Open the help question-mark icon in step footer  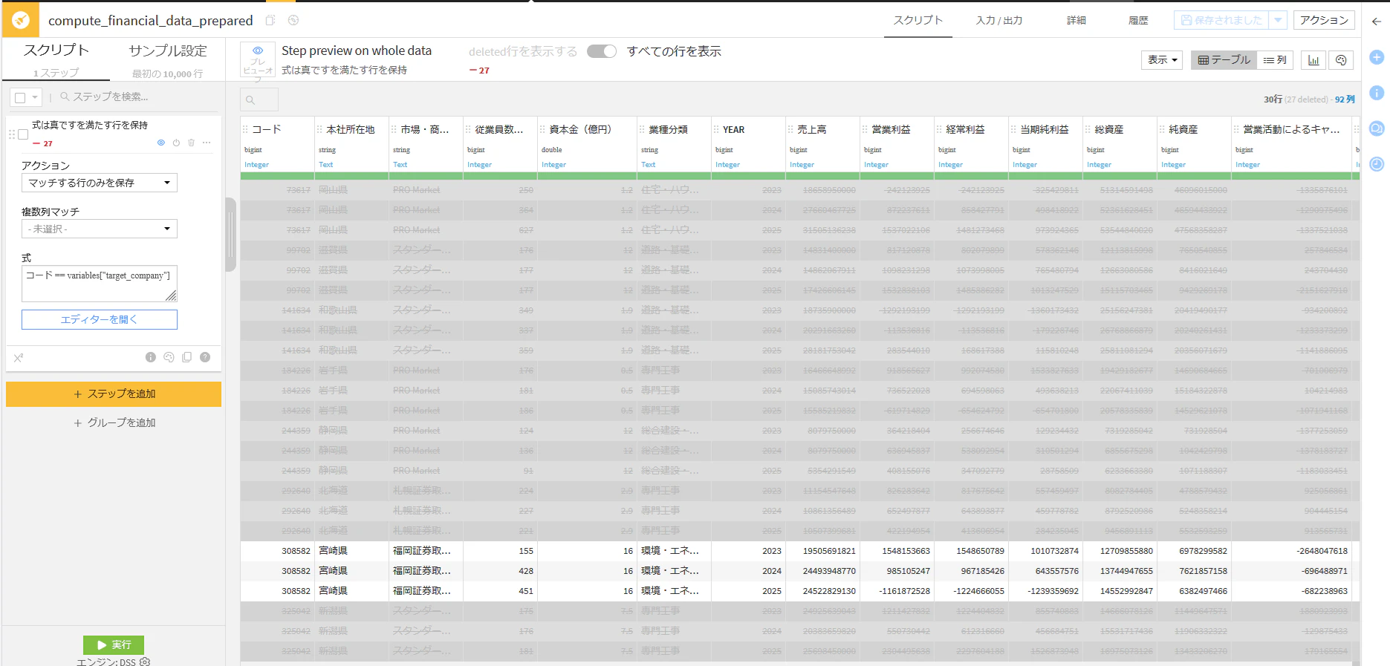pyautogui.click(x=205, y=357)
